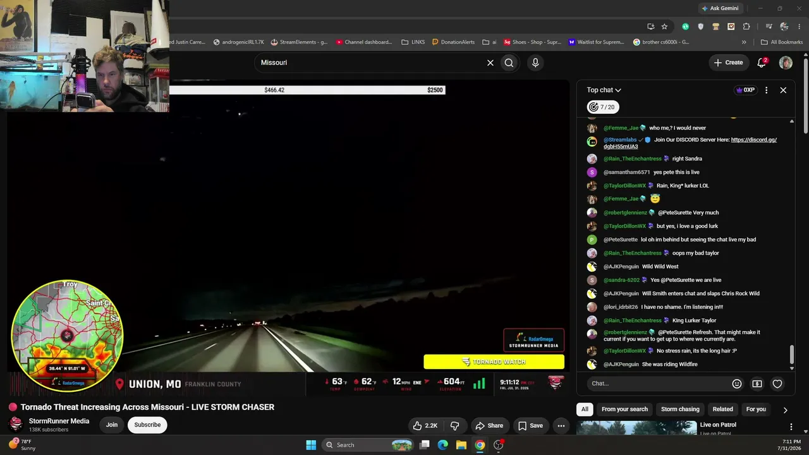Open the Channel dashboard bookmark

364,42
